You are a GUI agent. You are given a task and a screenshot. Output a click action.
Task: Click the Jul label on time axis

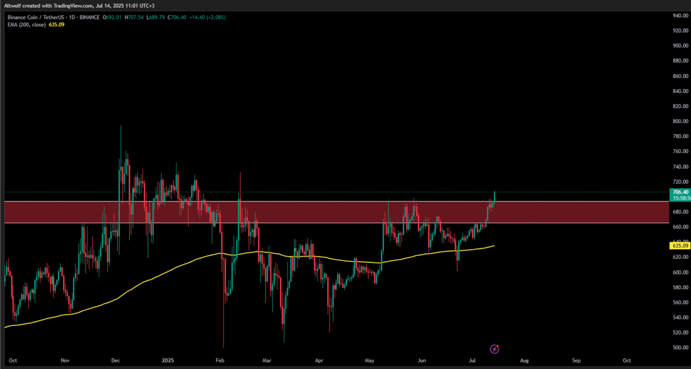click(x=472, y=360)
